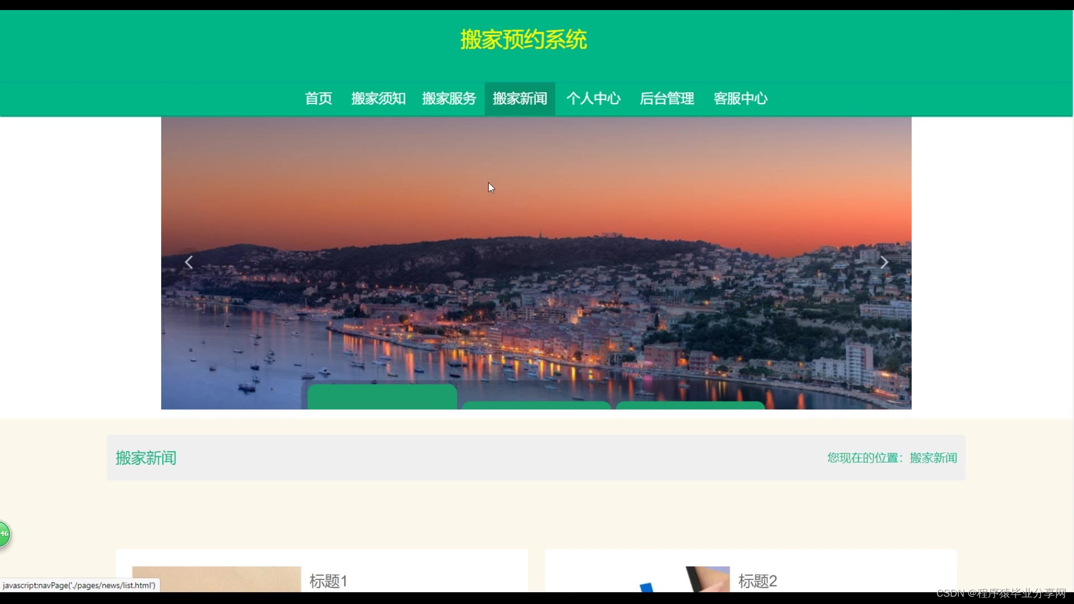Open 客服中心 navigation item

[740, 98]
